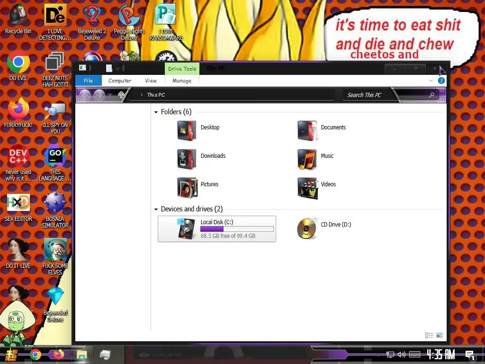Open the Music folder icon
The height and width of the screenshot is (364, 485).
[307, 159]
